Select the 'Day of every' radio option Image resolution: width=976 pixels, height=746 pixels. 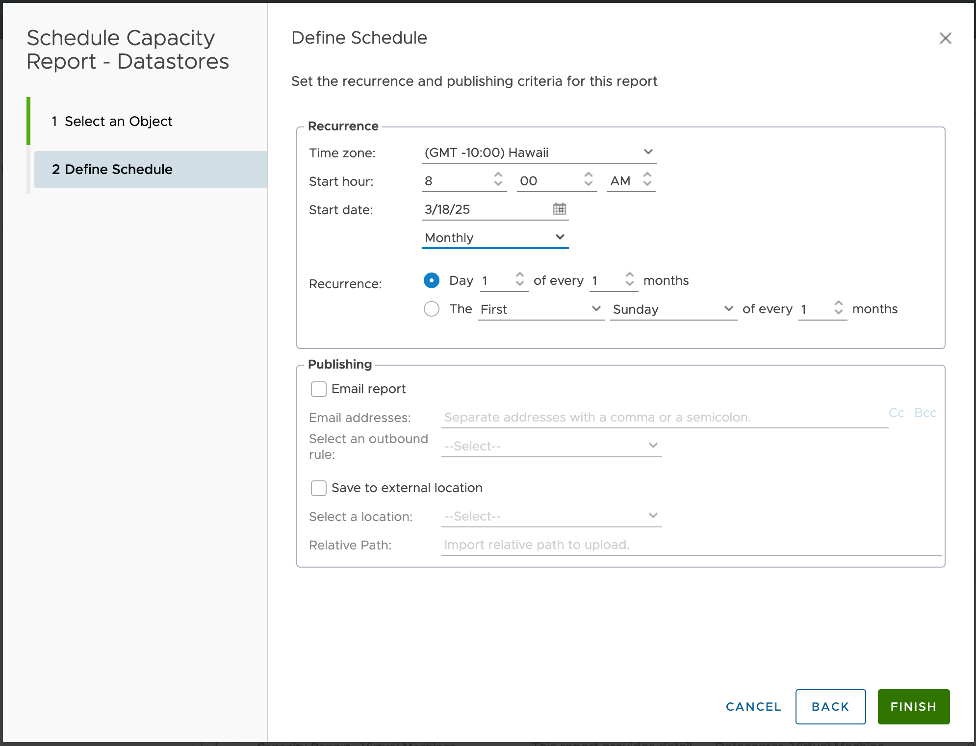point(432,280)
